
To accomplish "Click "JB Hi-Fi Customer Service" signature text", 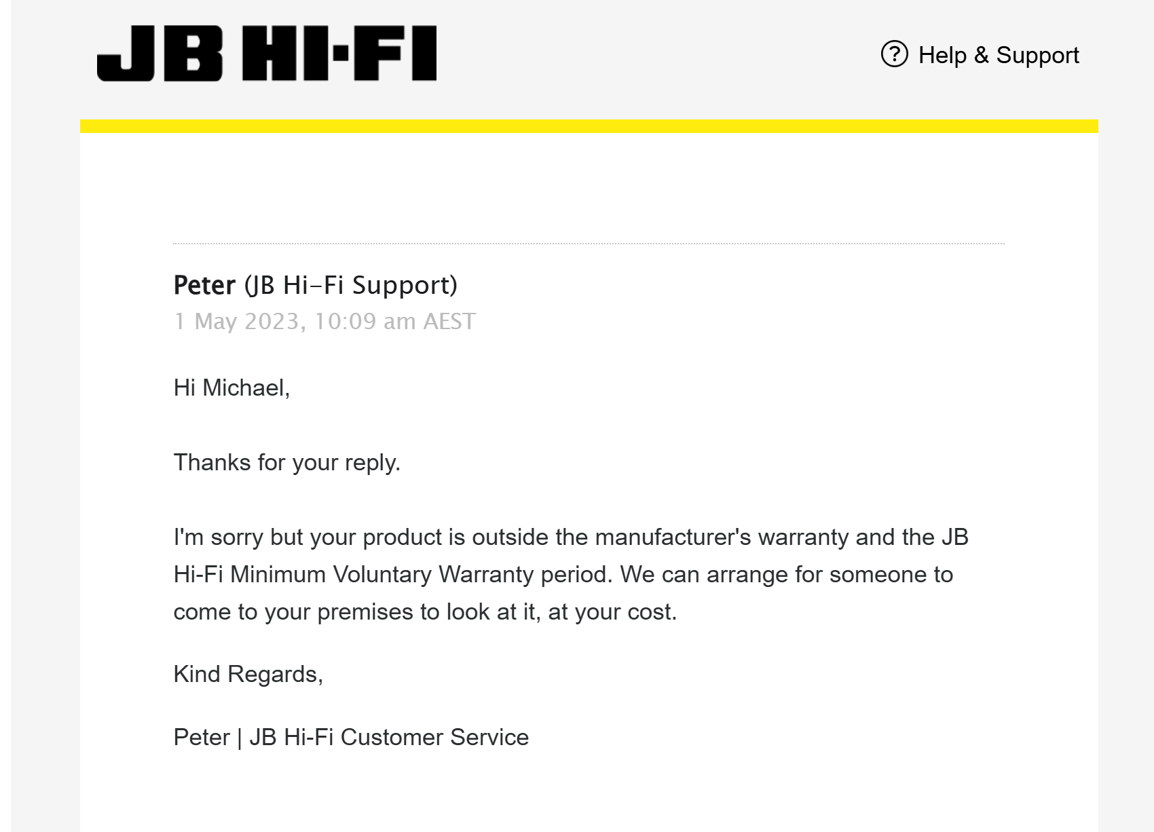I will pyautogui.click(x=389, y=738).
